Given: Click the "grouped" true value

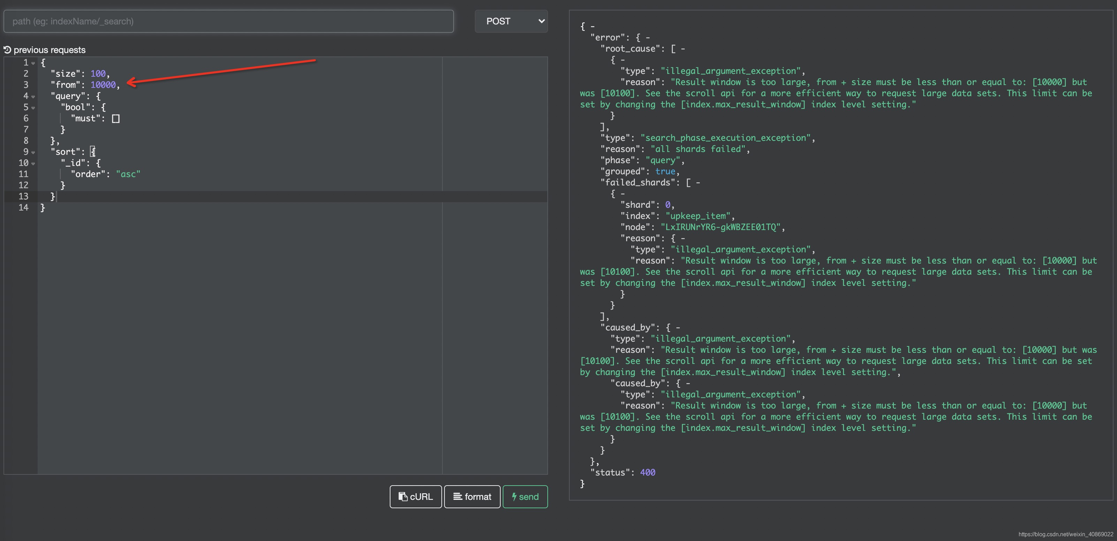Looking at the screenshot, I should click(x=665, y=172).
